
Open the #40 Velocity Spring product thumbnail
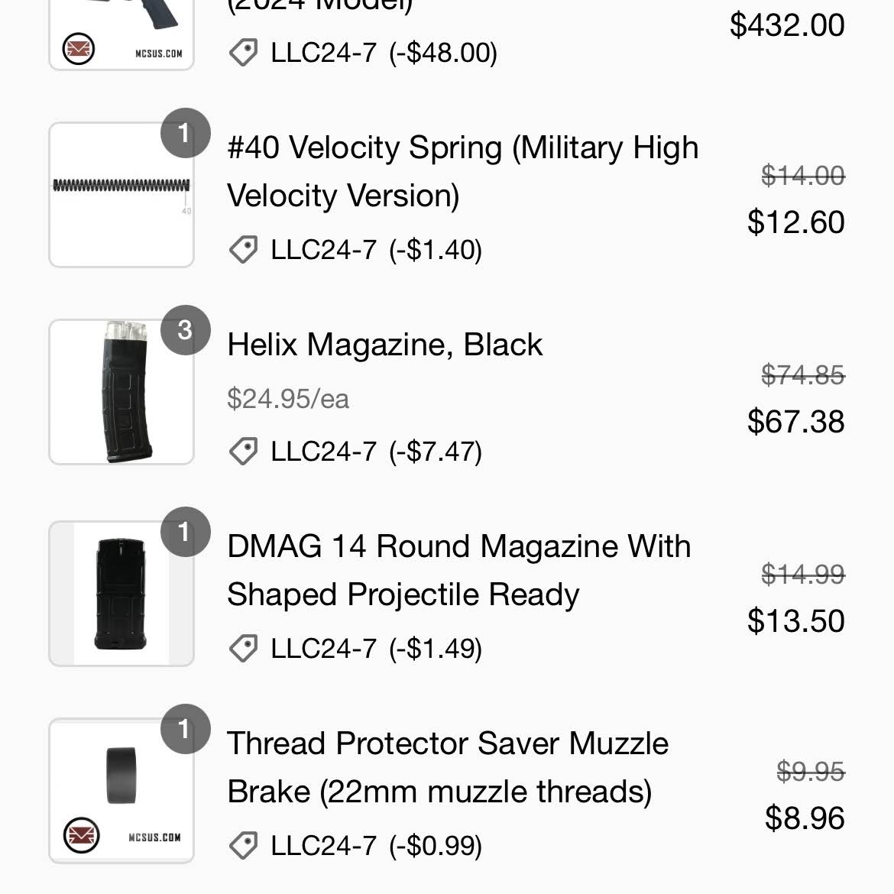point(121,195)
